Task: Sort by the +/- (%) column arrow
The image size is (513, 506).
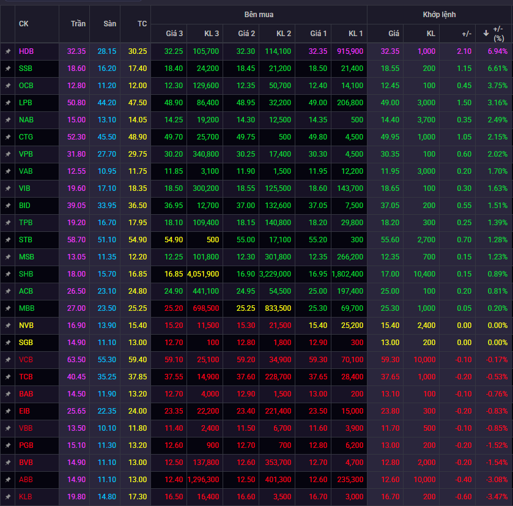Action: click(x=487, y=32)
